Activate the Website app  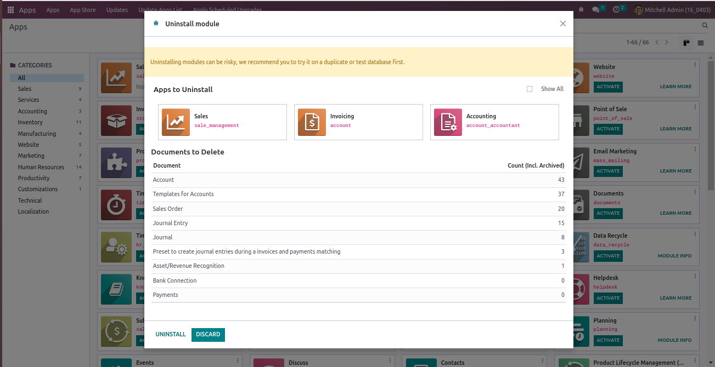pyautogui.click(x=608, y=87)
